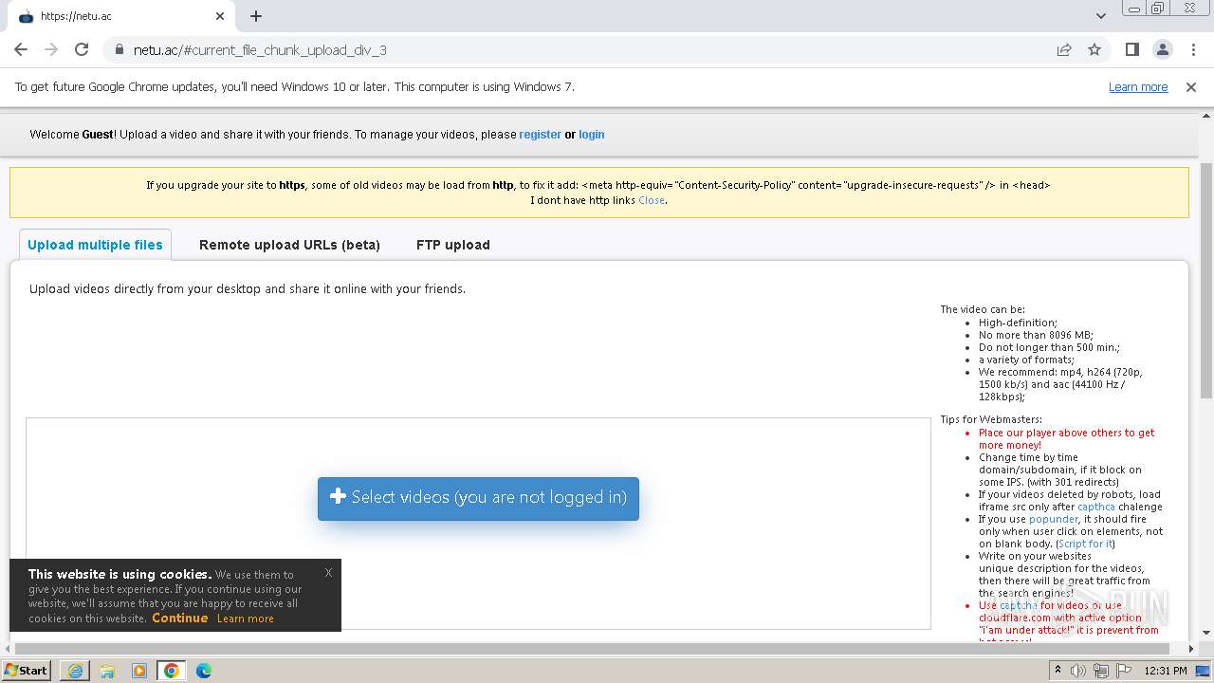Viewport: 1214px width, 683px height.
Task: Open the Script for it link
Action: coord(1086,544)
